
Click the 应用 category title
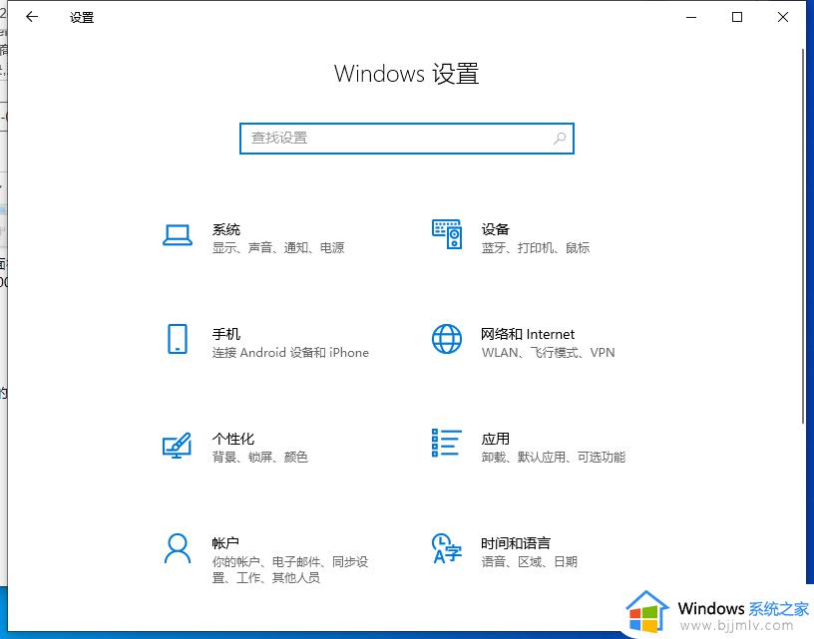click(x=495, y=439)
